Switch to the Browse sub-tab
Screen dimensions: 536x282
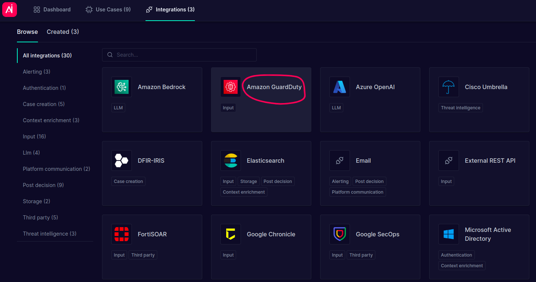[27, 32]
